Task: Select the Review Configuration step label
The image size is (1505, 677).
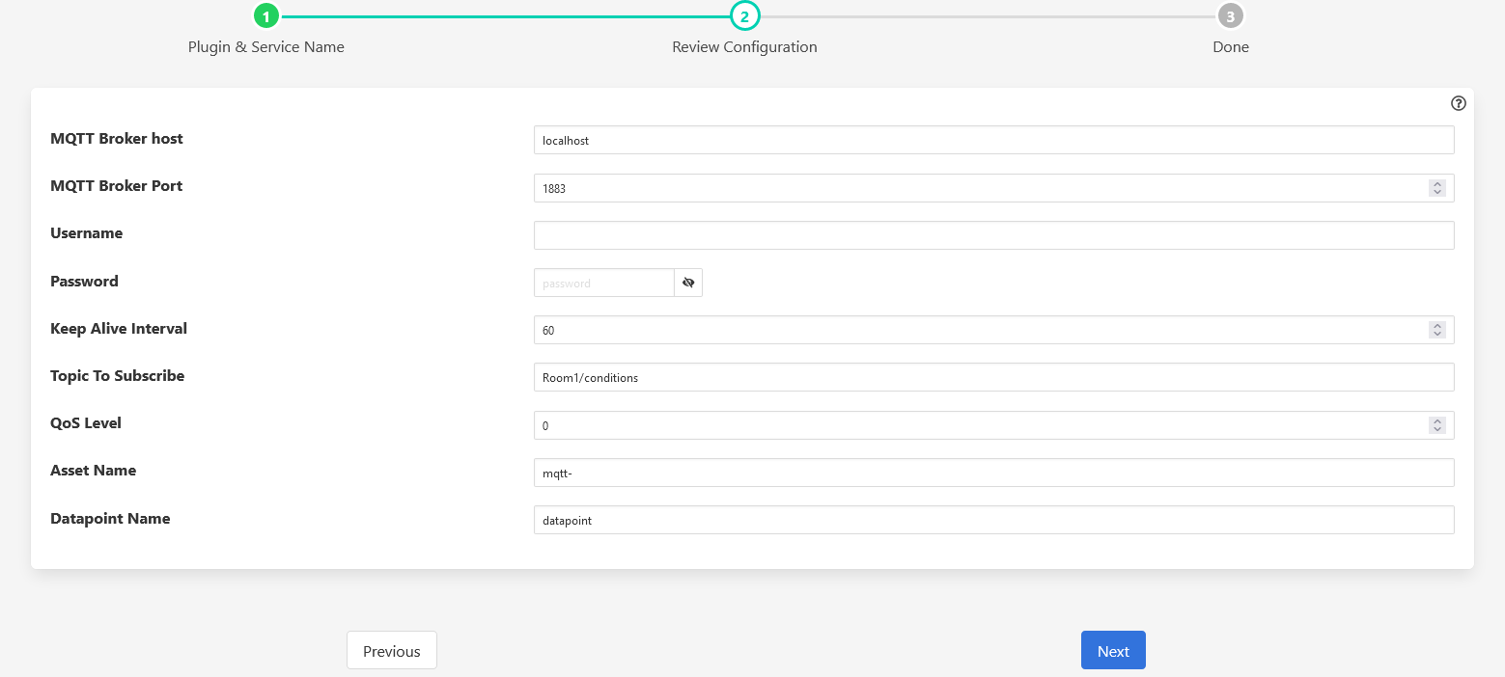Action: point(744,46)
